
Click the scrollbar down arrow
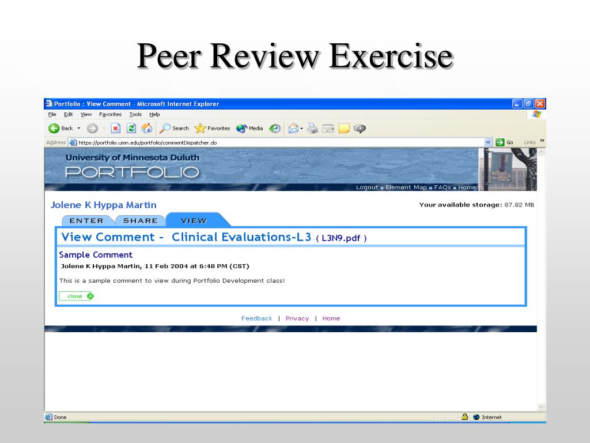coord(542,407)
